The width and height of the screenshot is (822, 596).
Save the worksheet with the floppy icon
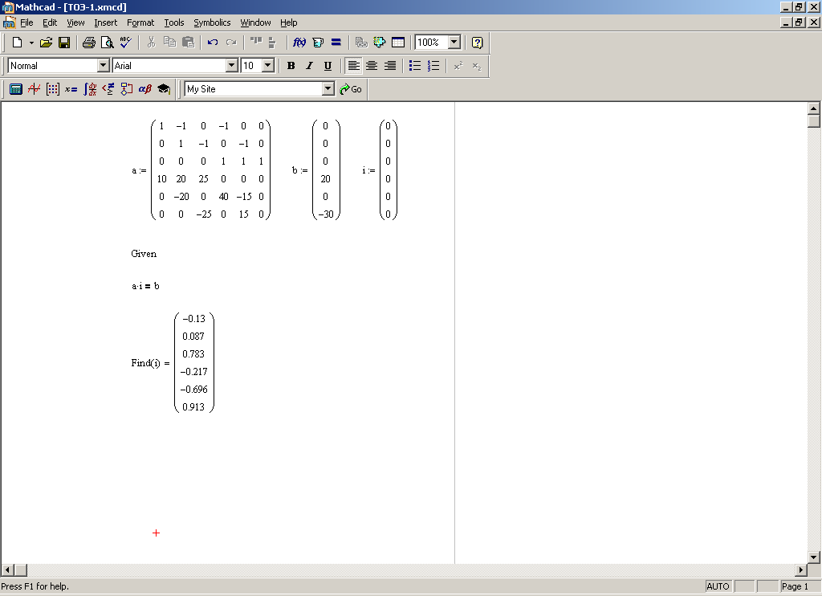pyautogui.click(x=64, y=43)
